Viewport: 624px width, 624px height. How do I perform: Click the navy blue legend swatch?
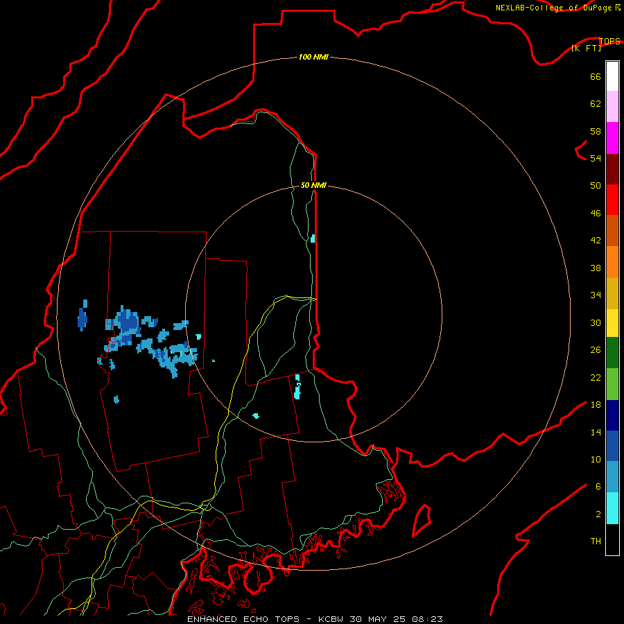click(612, 415)
